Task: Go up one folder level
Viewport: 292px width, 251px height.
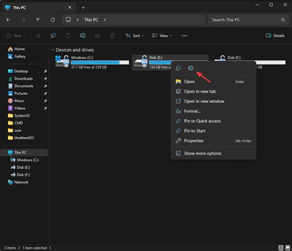Action: pos(38,20)
